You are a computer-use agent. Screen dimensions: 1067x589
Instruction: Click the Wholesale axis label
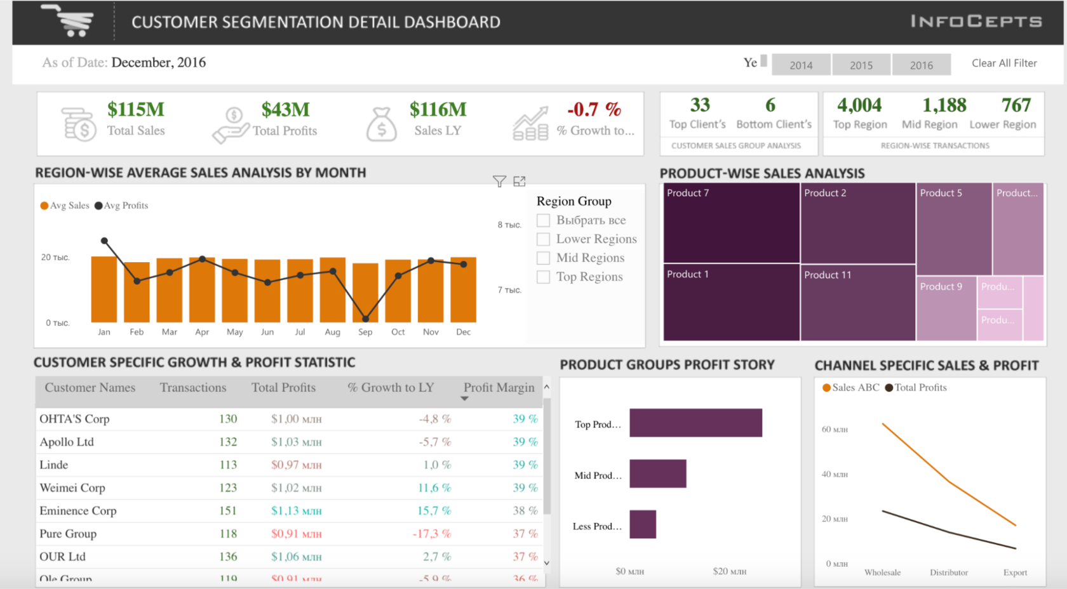click(x=882, y=572)
